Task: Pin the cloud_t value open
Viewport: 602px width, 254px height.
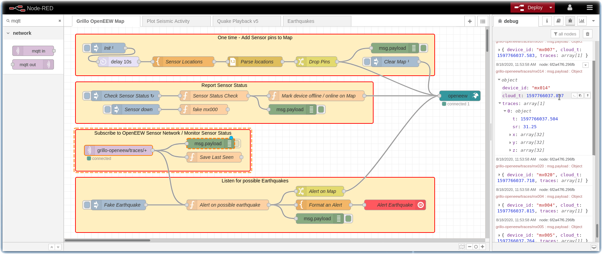Action: tap(588, 95)
